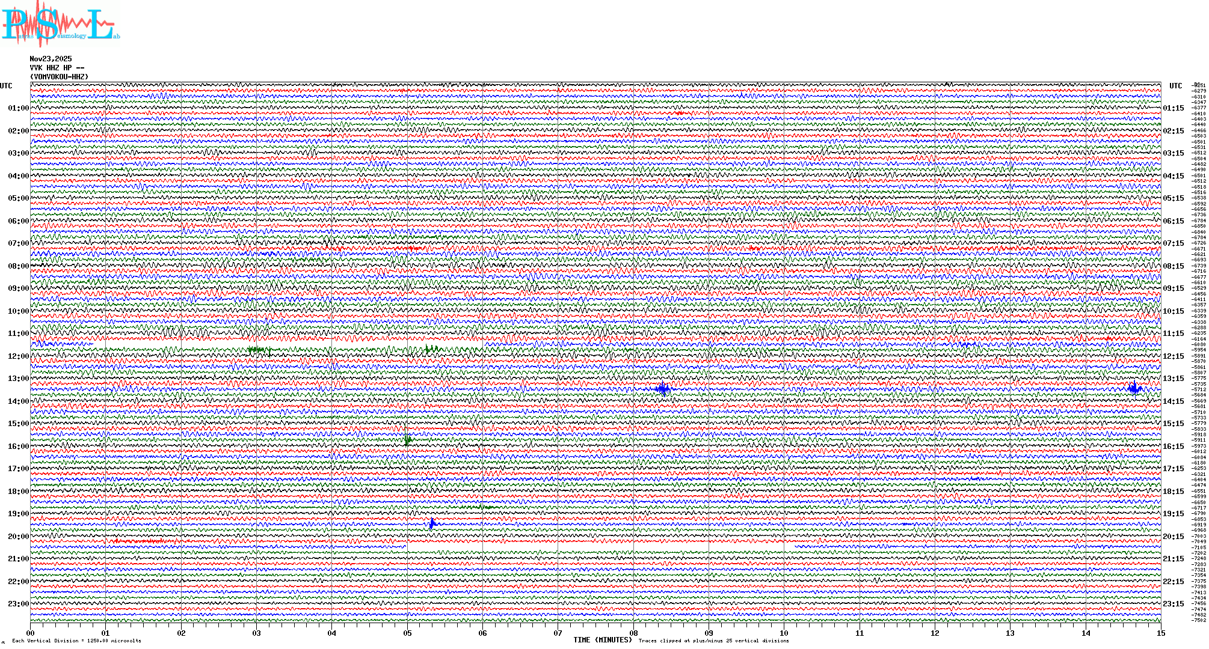Click the 08 minute tick label
The image size is (1209, 649).
tap(633, 633)
